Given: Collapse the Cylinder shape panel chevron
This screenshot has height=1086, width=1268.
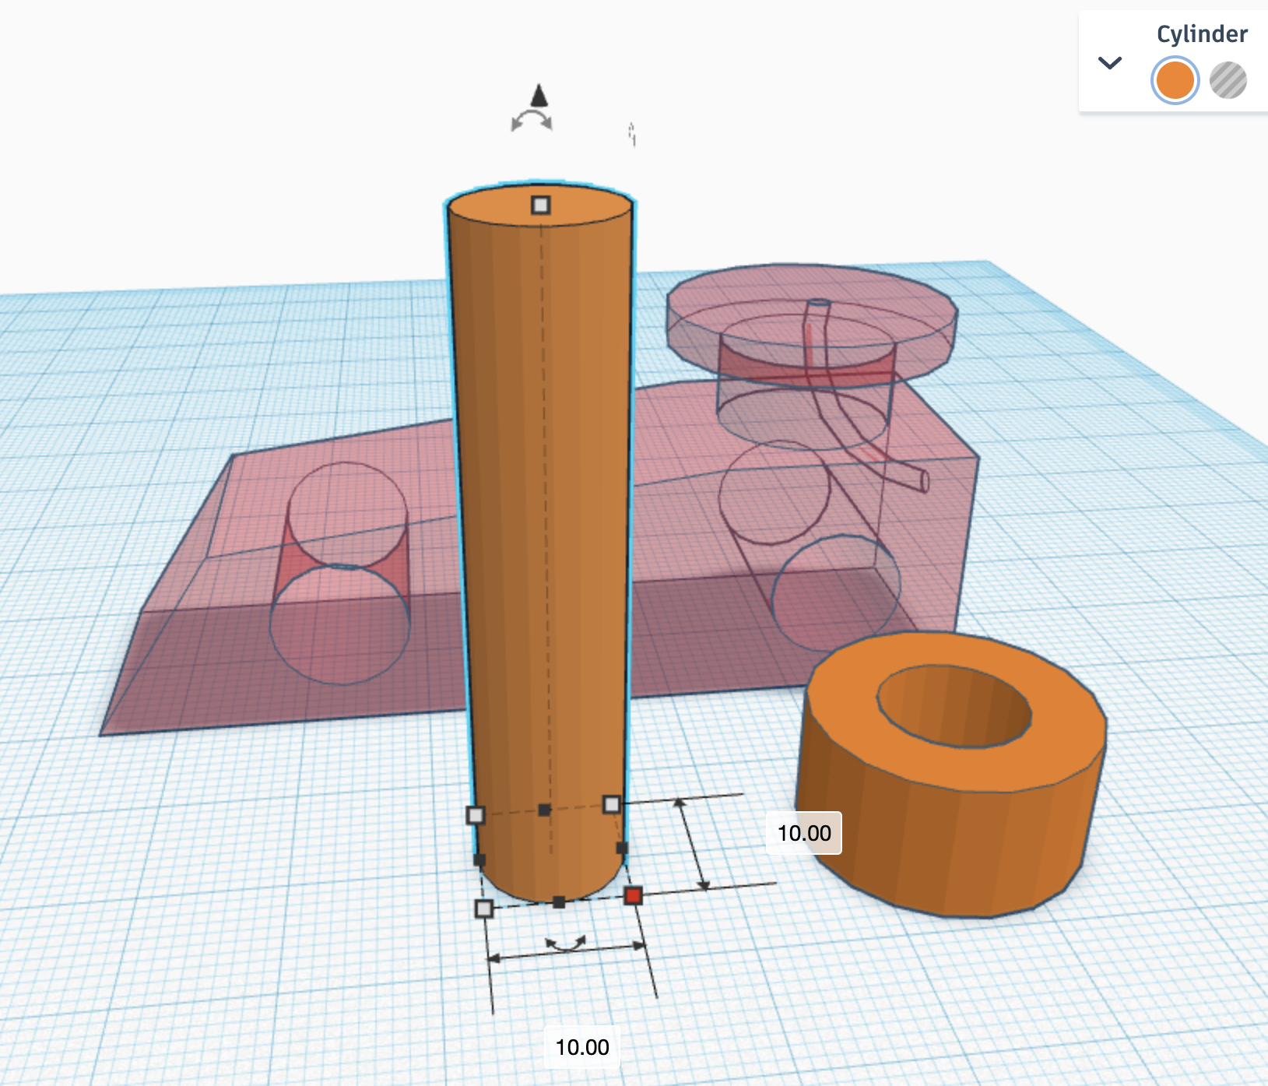Looking at the screenshot, I should click(1109, 63).
